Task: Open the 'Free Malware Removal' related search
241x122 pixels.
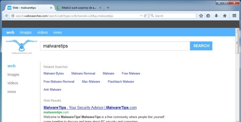Action: click(x=59, y=82)
